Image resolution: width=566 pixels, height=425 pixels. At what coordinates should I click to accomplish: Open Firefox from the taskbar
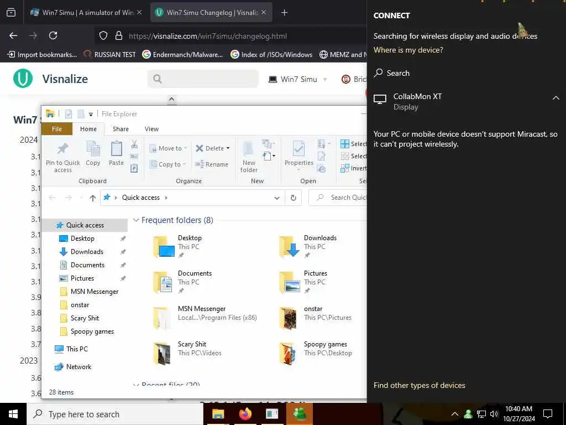point(245,414)
